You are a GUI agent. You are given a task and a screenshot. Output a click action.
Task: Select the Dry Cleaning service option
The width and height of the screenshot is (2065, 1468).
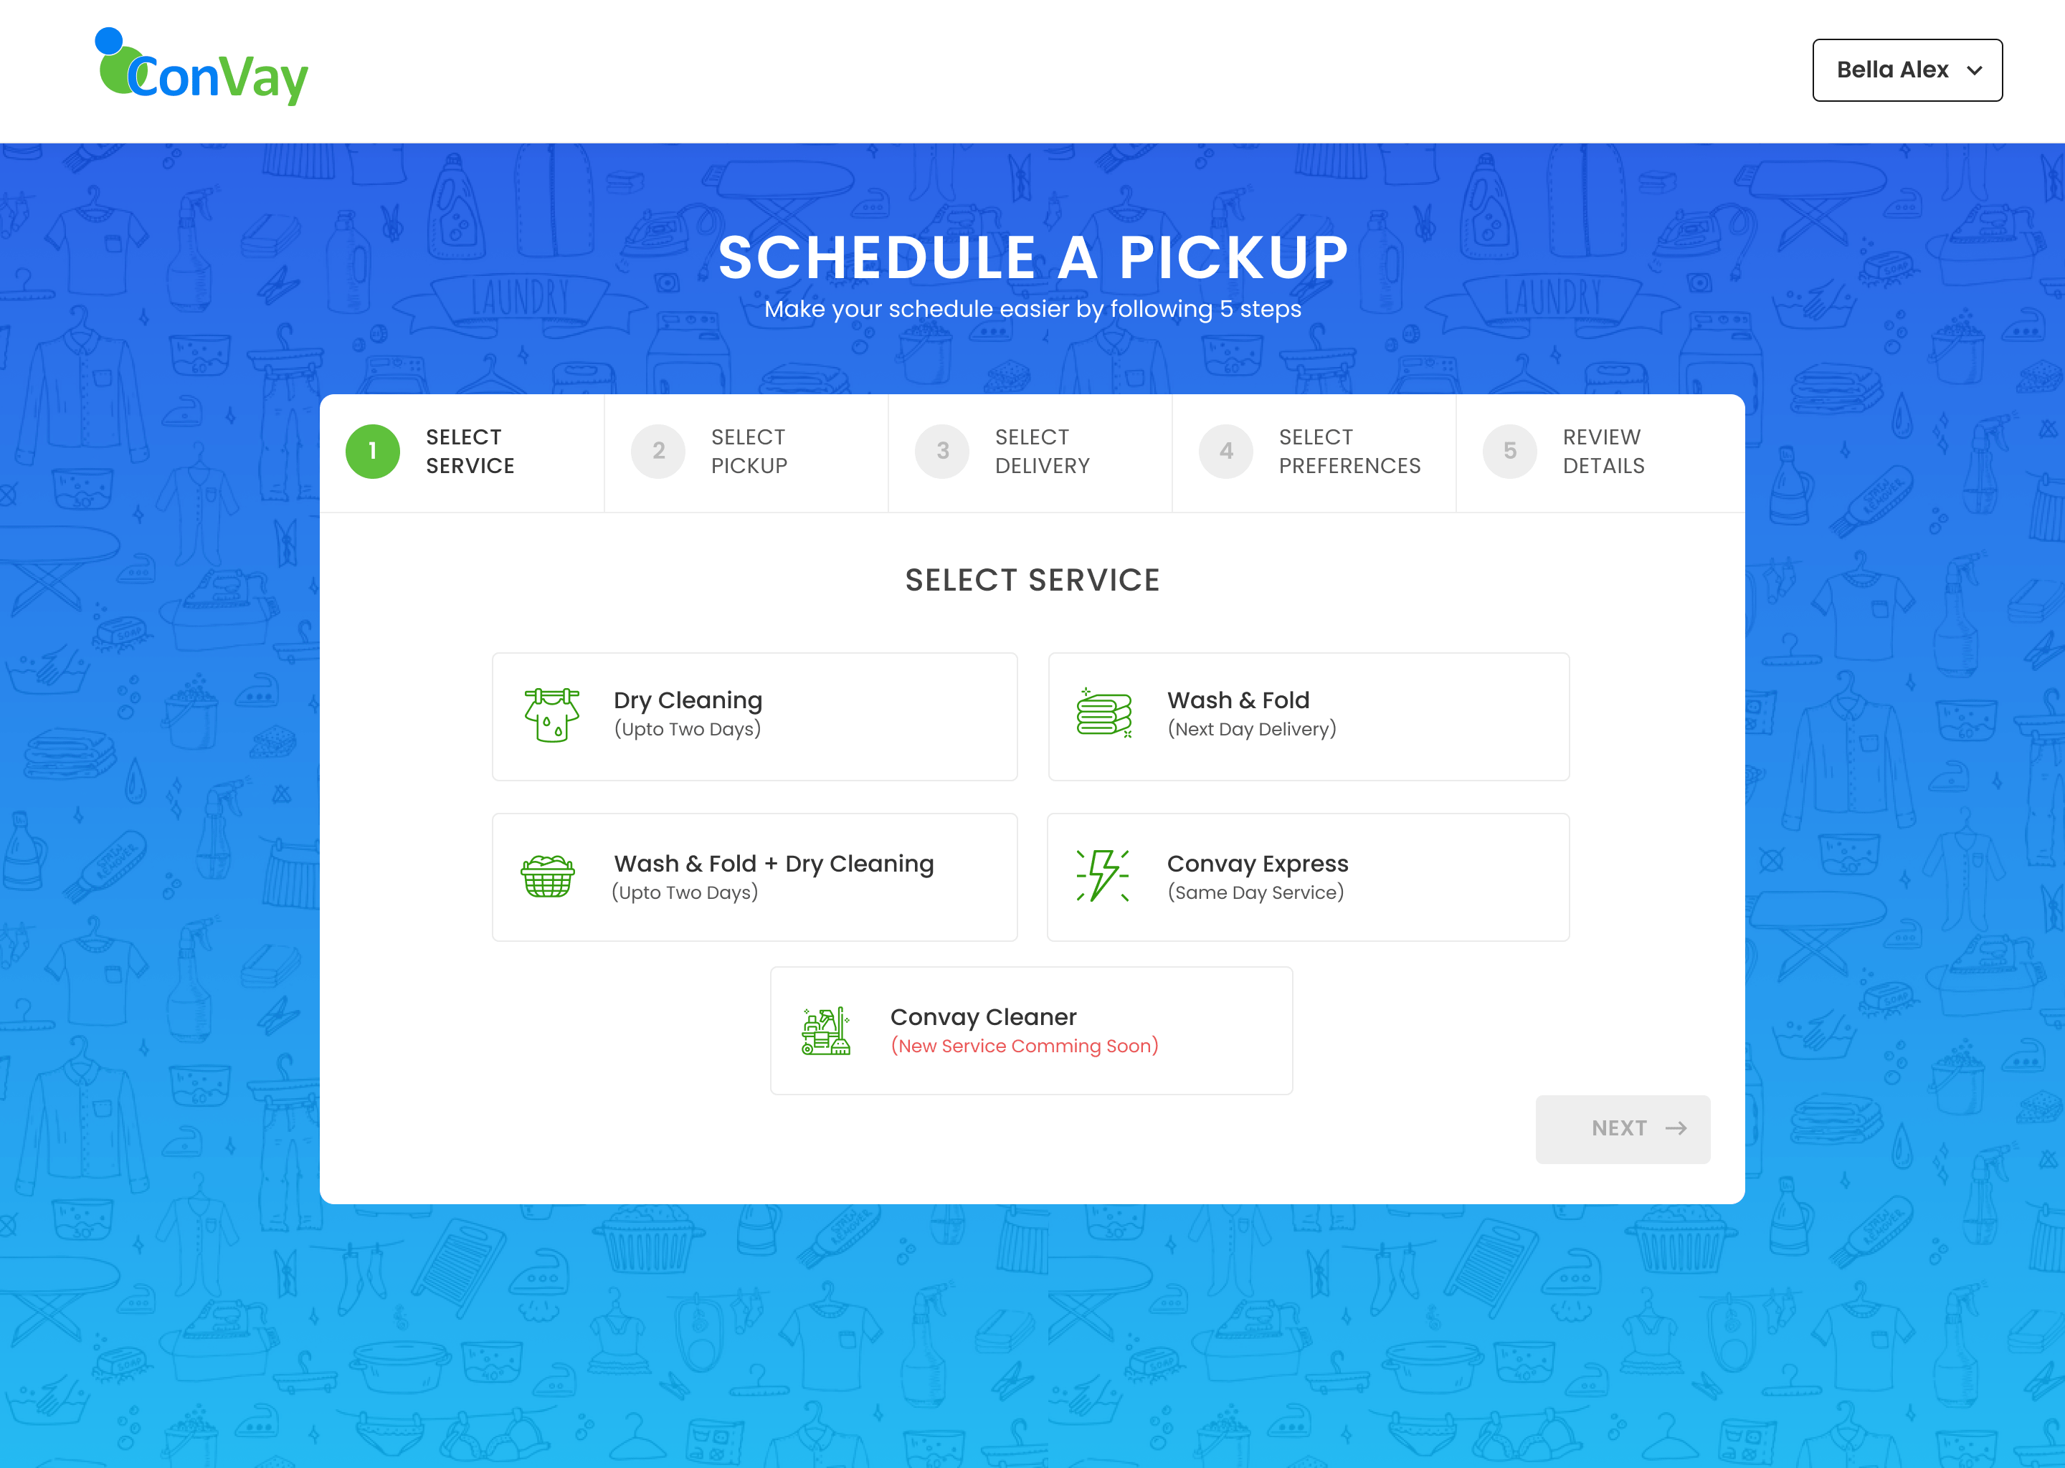click(754, 716)
